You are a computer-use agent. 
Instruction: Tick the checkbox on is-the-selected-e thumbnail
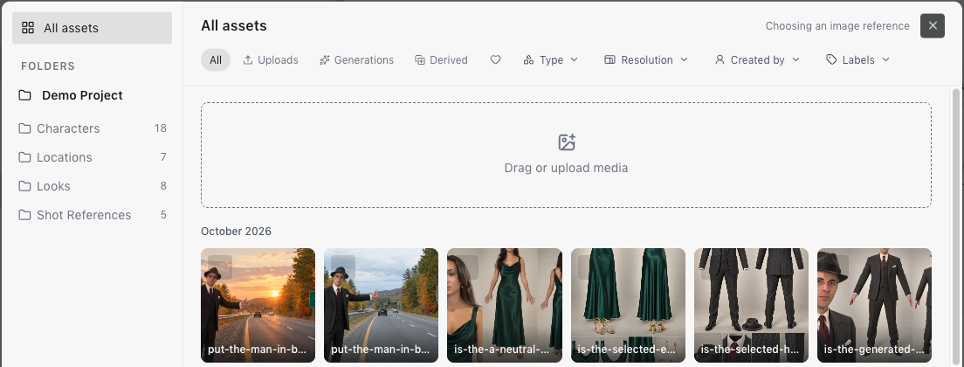click(590, 267)
